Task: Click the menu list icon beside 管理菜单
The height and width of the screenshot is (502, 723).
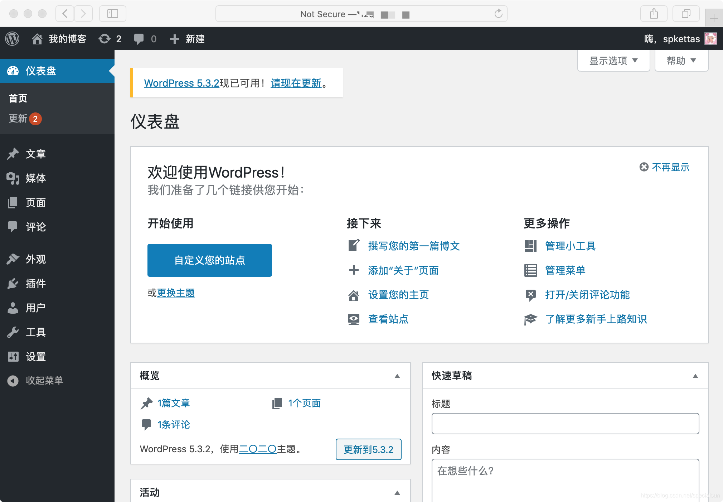Action: click(530, 270)
